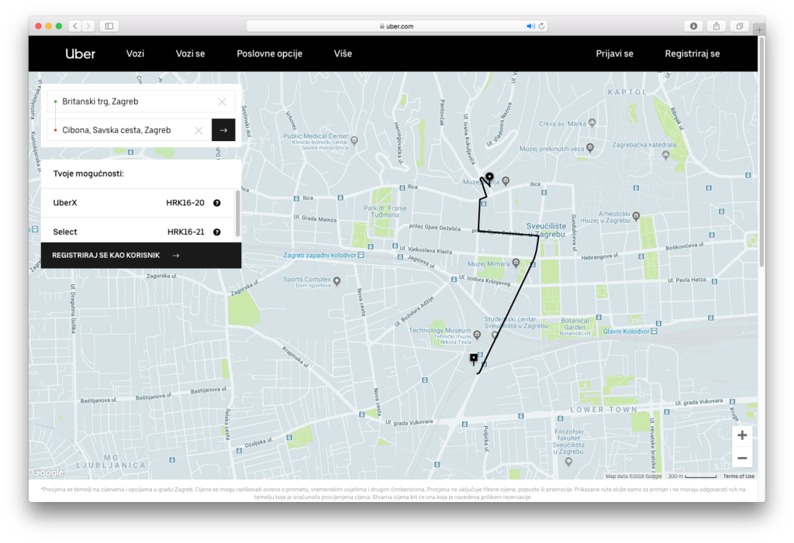Screen dimensions: 794x543
Task: Click the Registriraj se link
Action: point(692,53)
